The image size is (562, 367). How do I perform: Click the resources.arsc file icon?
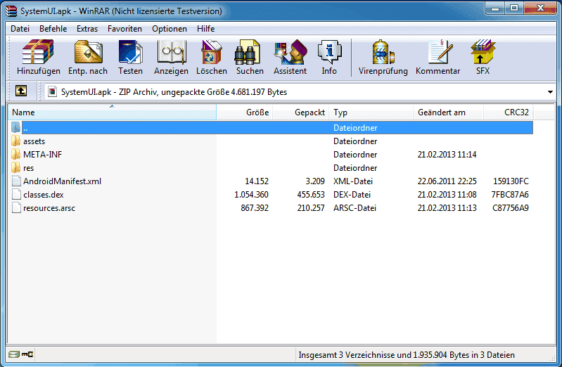[16, 208]
